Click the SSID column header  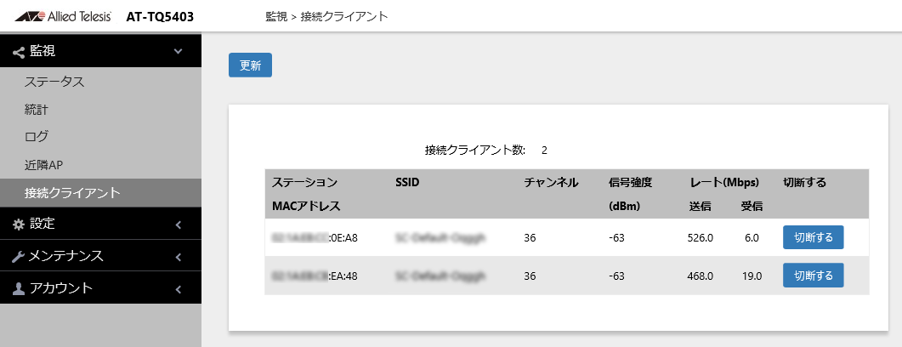pyautogui.click(x=407, y=182)
